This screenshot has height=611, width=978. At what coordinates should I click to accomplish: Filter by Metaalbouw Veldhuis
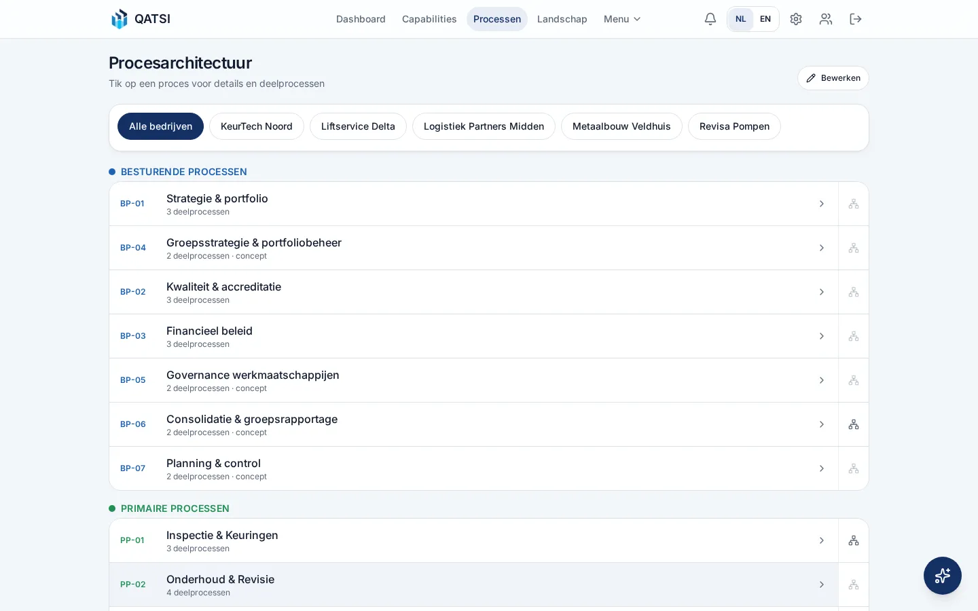coord(621,126)
